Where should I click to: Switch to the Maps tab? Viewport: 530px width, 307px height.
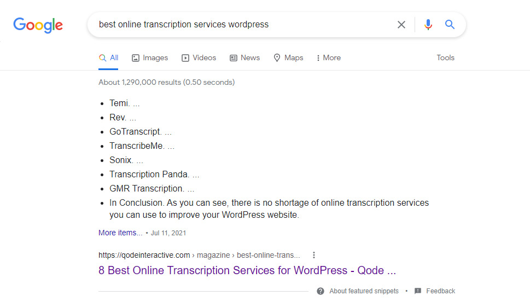click(288, 57)
